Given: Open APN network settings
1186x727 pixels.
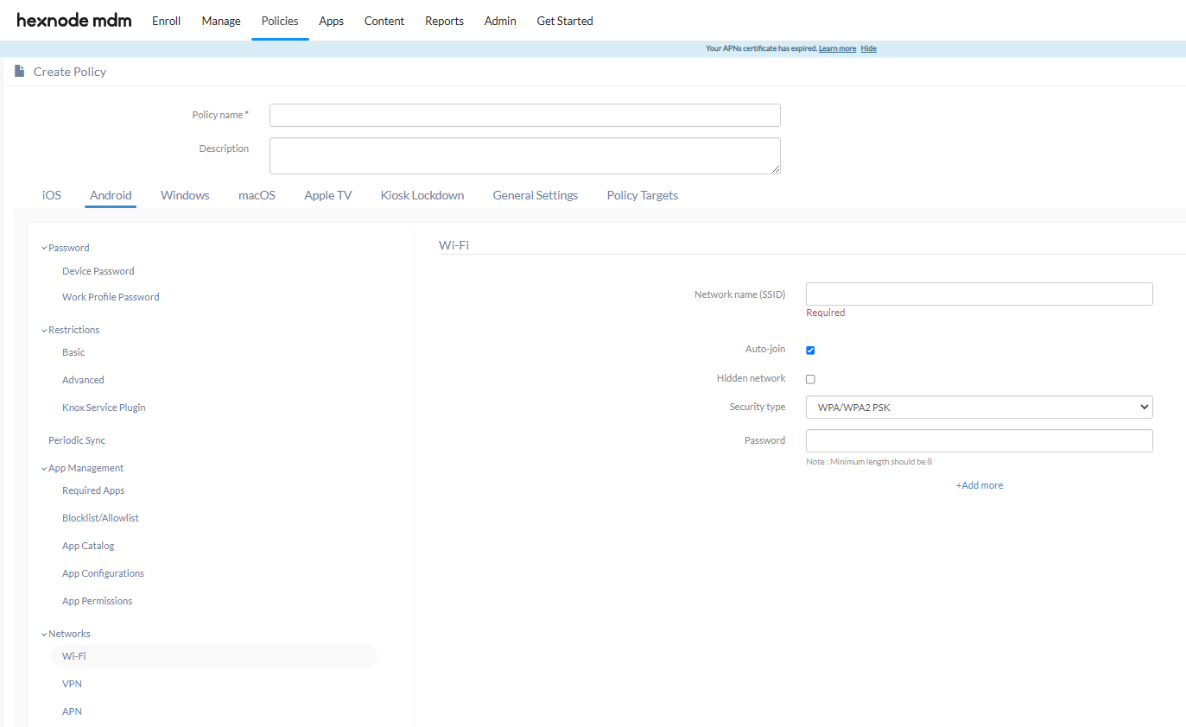Looking at the screenshot, I should (x=72, y=711).
